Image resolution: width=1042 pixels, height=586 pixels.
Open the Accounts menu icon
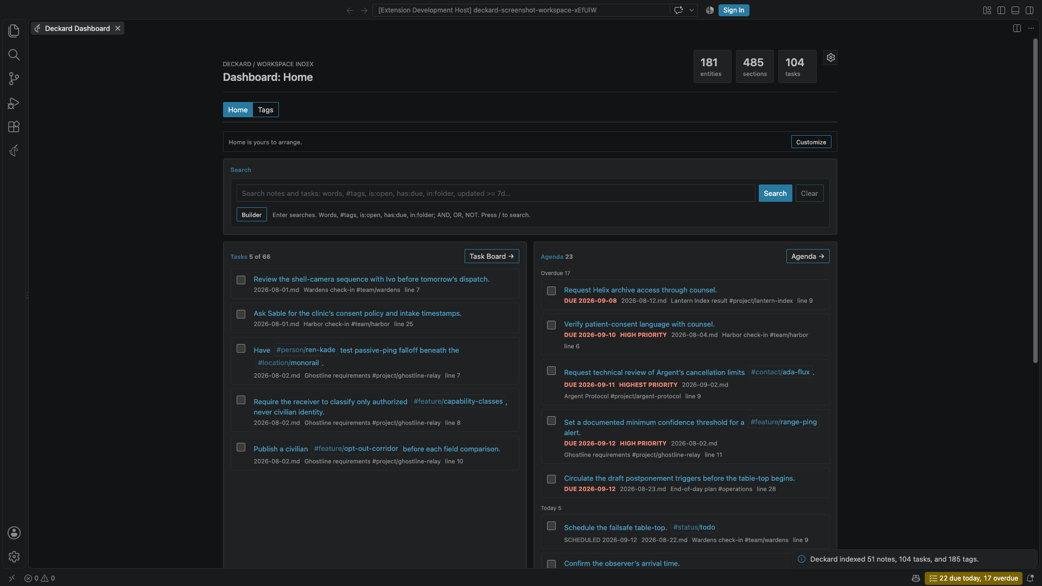click(x=14, y=533)
